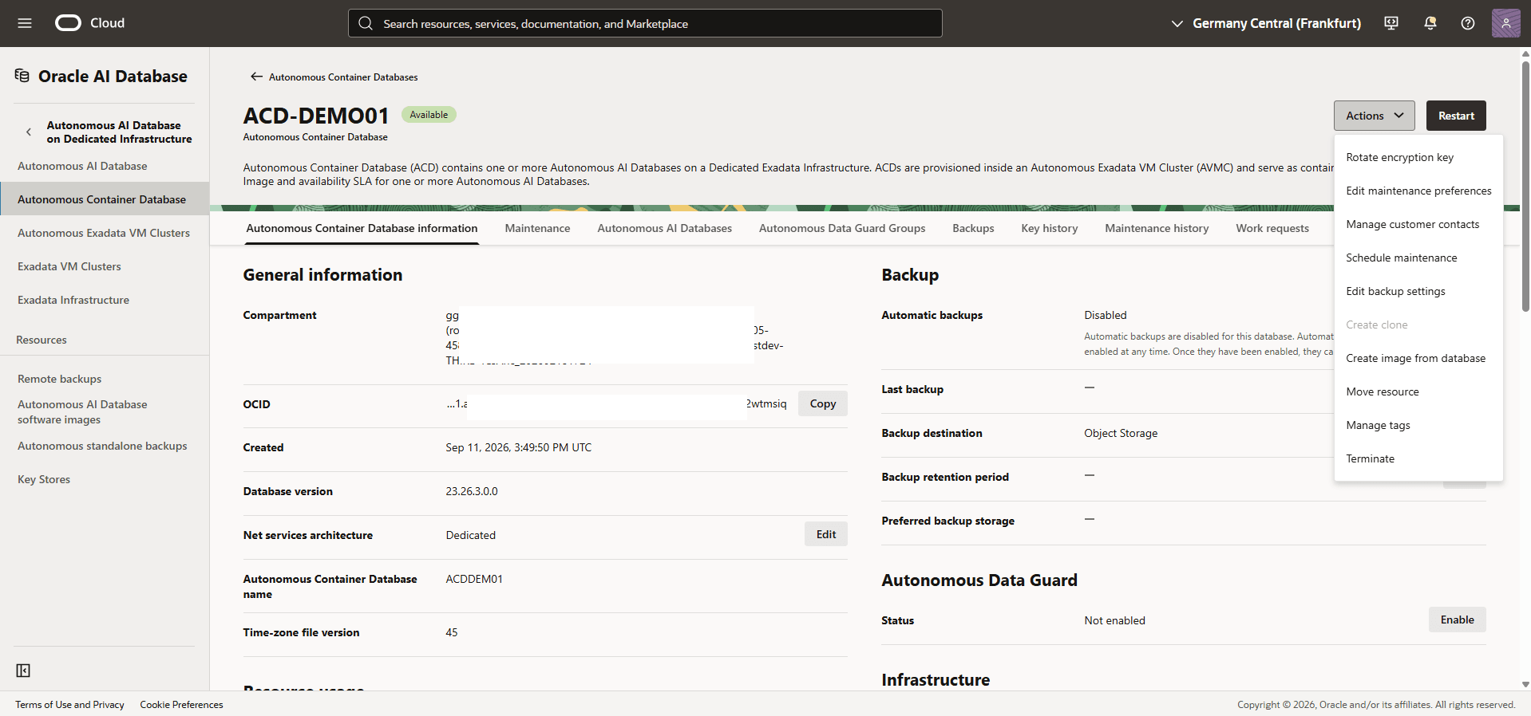Open Autonomous Exadata VM Clusters

pos(104,233)
